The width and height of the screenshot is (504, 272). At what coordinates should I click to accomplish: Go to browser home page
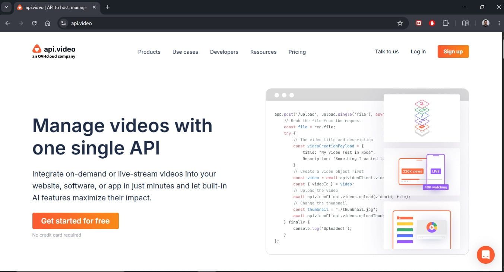click(x=48, y=23)
